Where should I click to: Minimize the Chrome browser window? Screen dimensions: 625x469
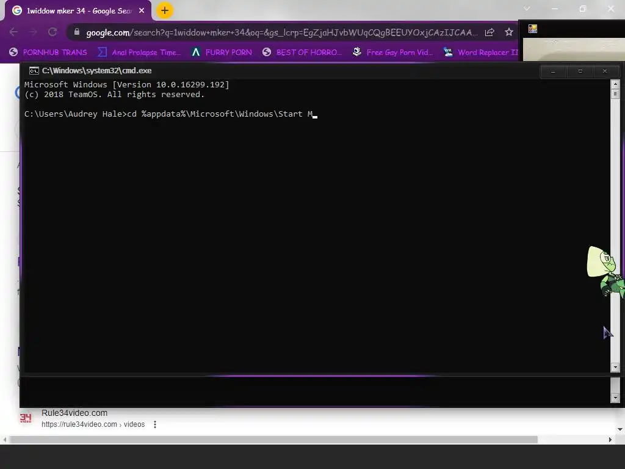click(554, 9)
